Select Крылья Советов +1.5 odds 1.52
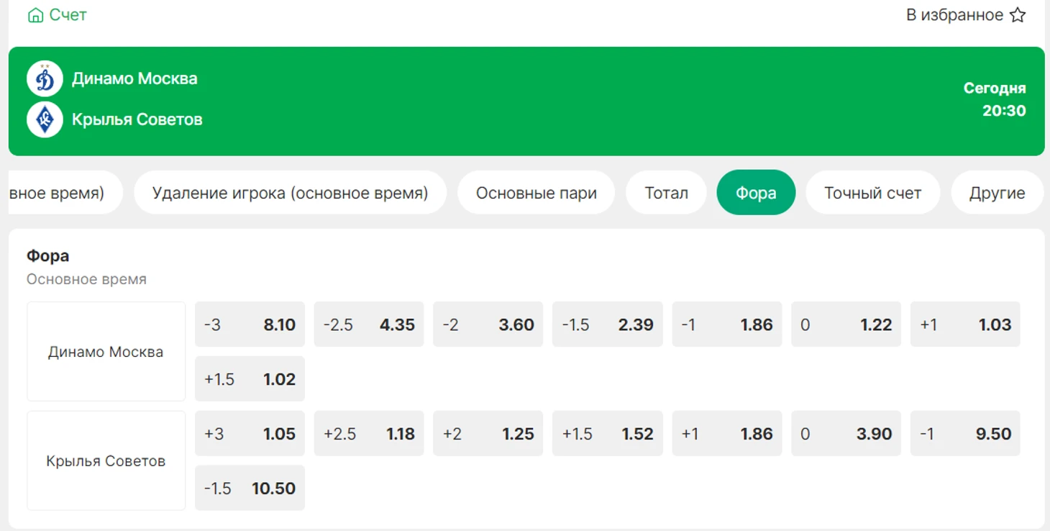1050x531 pixels. click(607, 434)
